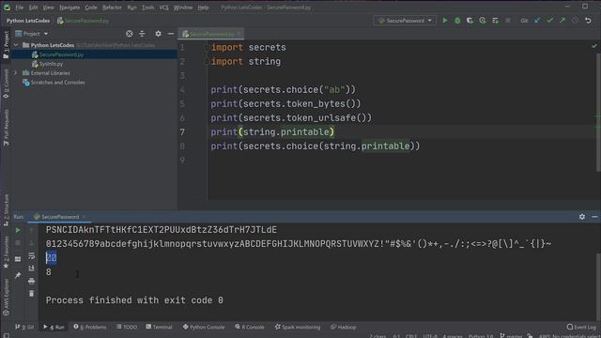Open the File menu
The width and height of the screenshot is (601, 338).
[x=19, y=8]
